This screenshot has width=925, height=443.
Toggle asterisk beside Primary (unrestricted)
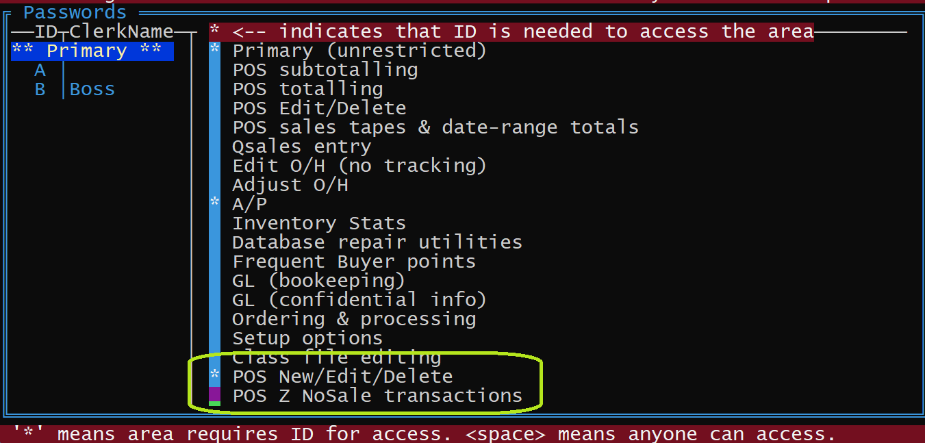coord(215,49)
